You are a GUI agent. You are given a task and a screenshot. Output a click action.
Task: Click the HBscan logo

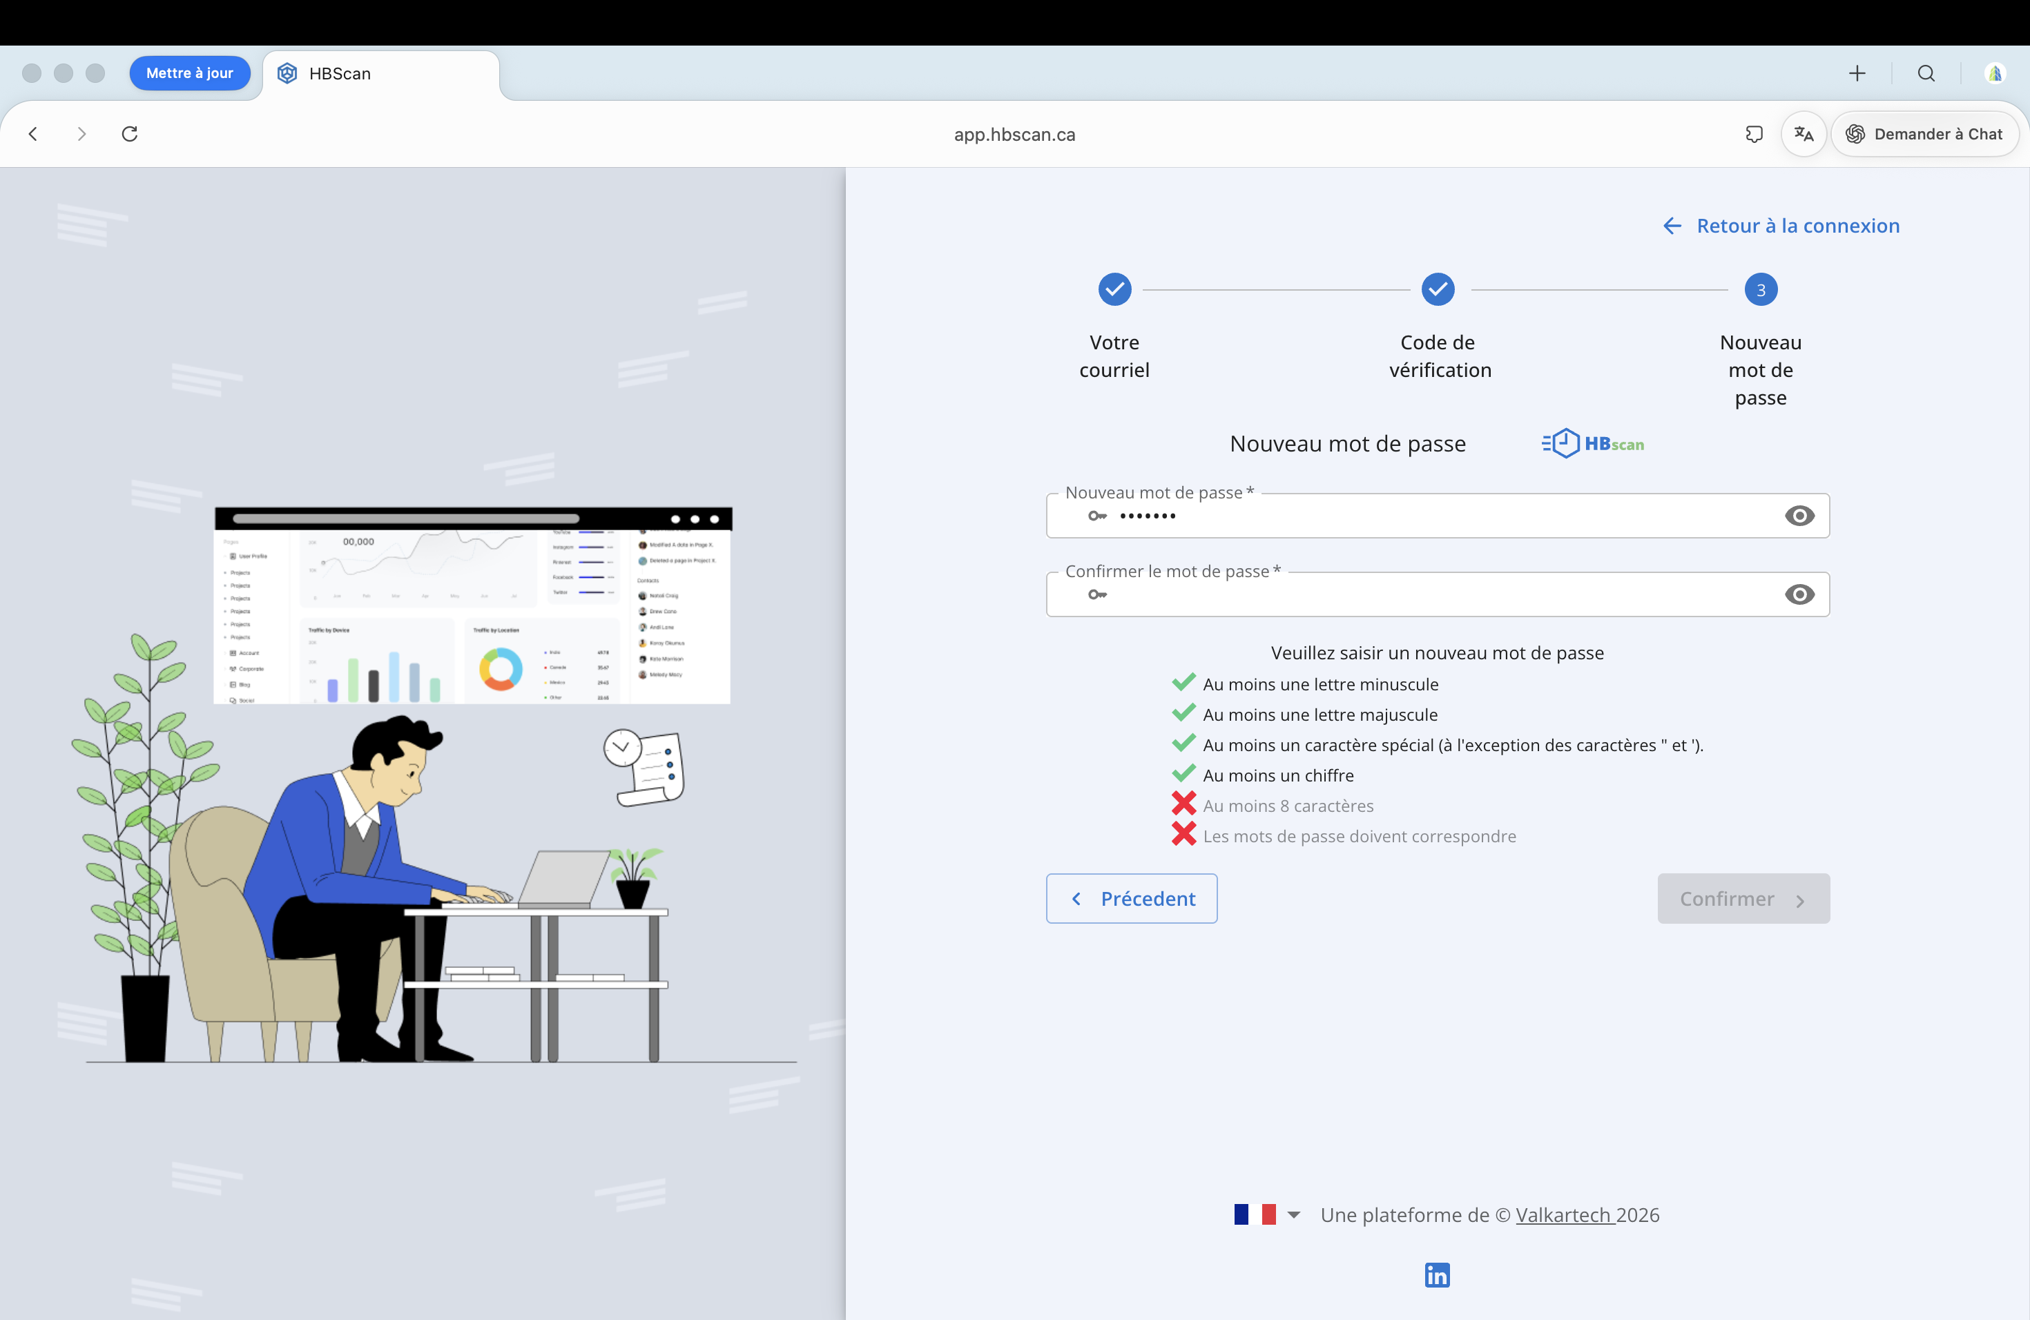(x=1592, y=443)
